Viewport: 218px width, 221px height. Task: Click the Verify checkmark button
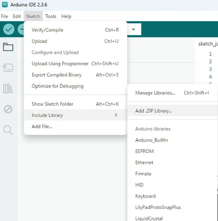[x=9, y=29]
